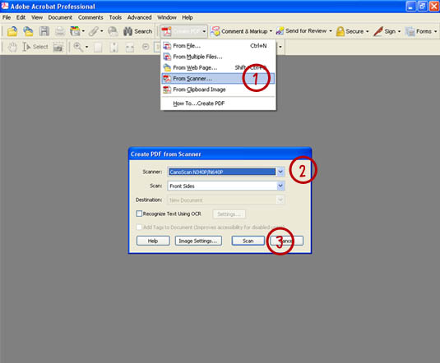
Task: Click the Open folder icon in toolbar
Action: (12, 31)
